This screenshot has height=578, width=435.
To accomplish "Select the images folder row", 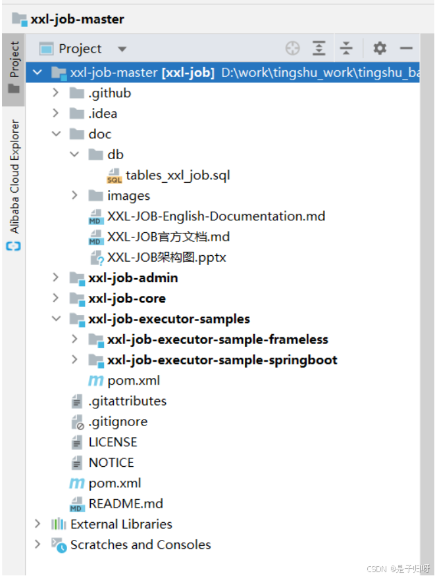I will point(222,196).
